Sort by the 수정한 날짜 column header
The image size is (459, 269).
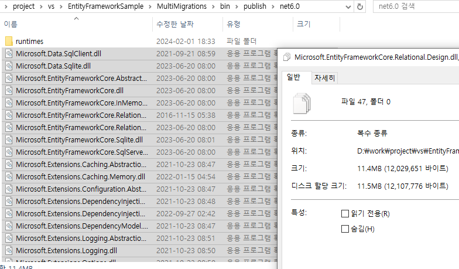pos(187,24)
